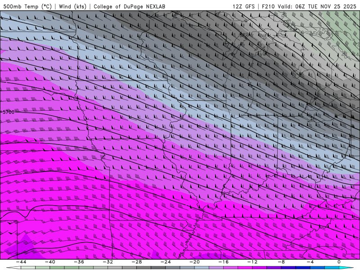This screenshot has height=270, width=360.
Task: Click the "Wind (kts)" header label
Action: point(72,6)
